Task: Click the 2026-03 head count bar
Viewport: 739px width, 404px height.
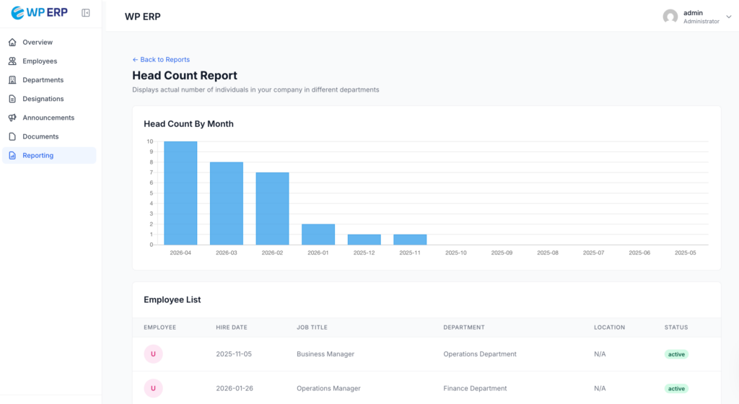Action: 226,203
